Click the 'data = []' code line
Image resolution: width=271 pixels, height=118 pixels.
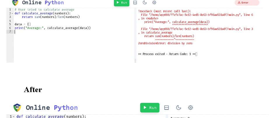[x=23, y=24]
